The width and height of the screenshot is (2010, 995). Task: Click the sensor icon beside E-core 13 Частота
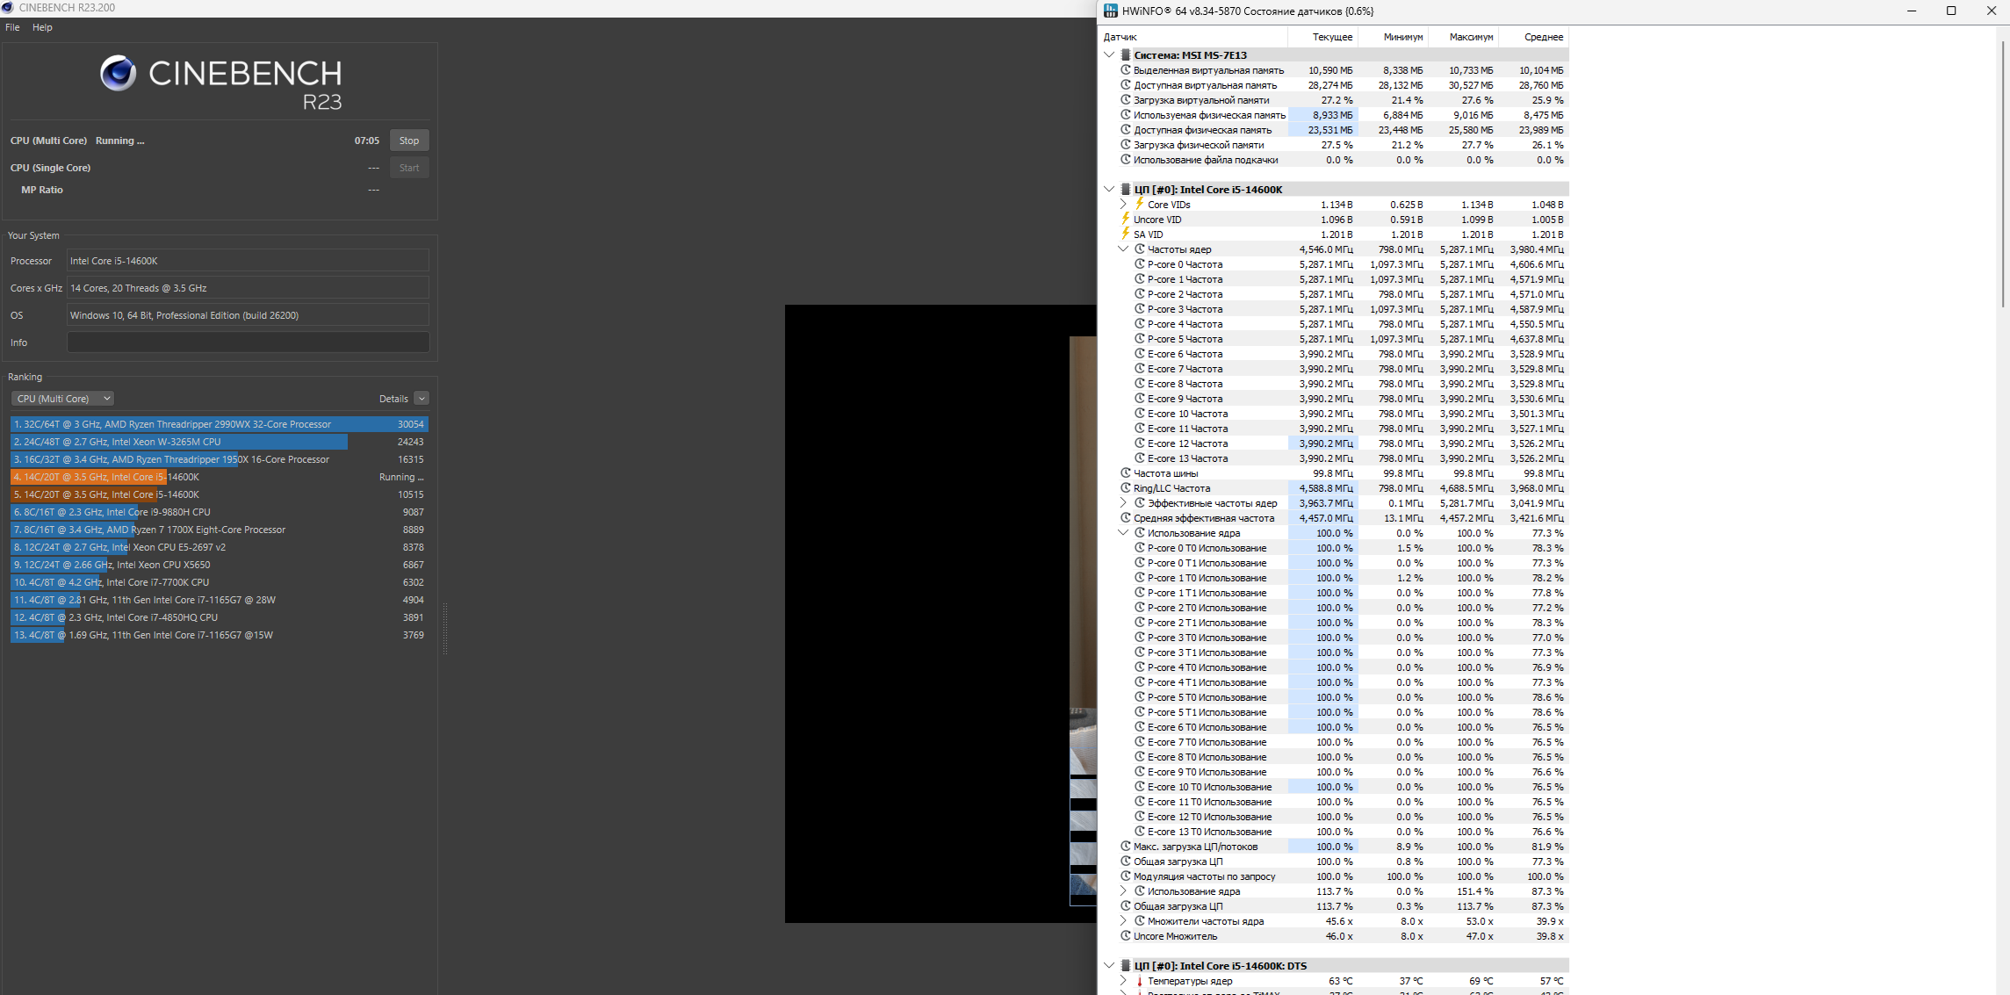(1140, 458)
